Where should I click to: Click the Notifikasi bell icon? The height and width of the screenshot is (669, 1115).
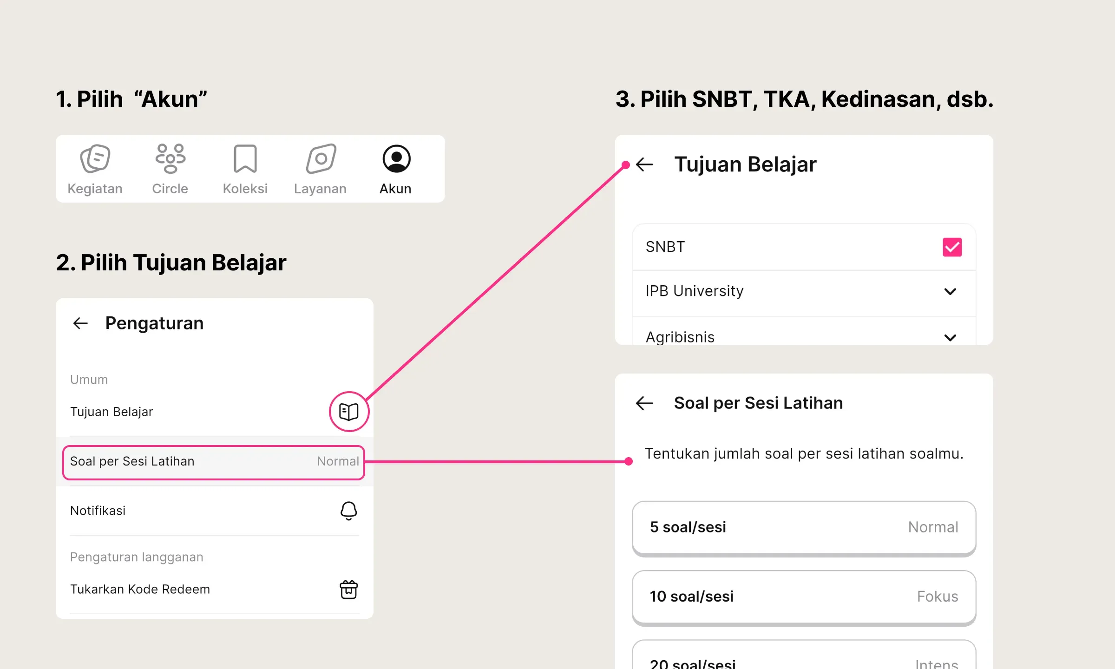pos(349,511)
